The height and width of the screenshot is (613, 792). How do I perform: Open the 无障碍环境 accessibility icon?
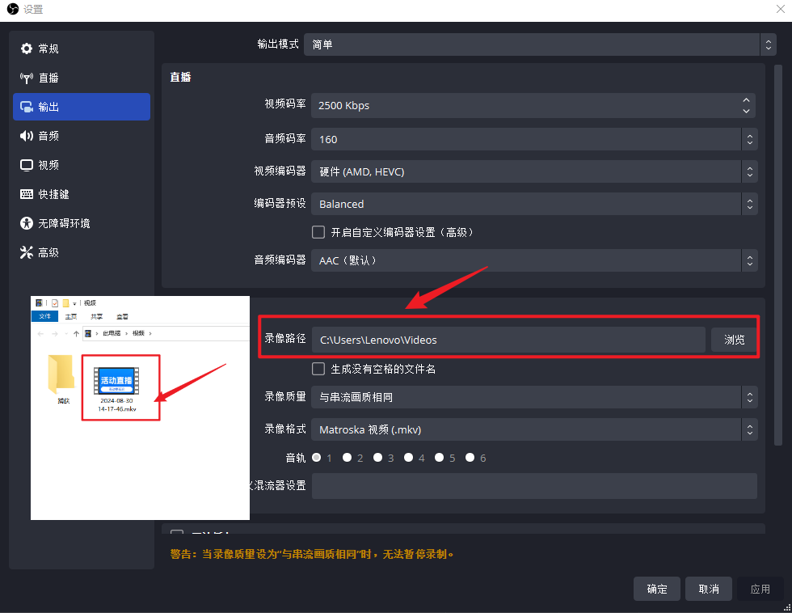27,223
